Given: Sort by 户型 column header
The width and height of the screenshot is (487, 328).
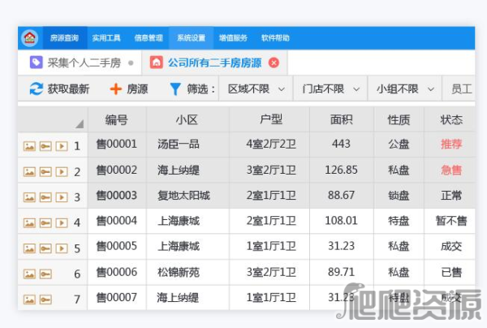Looking at the screenshot, I should 271,119.
